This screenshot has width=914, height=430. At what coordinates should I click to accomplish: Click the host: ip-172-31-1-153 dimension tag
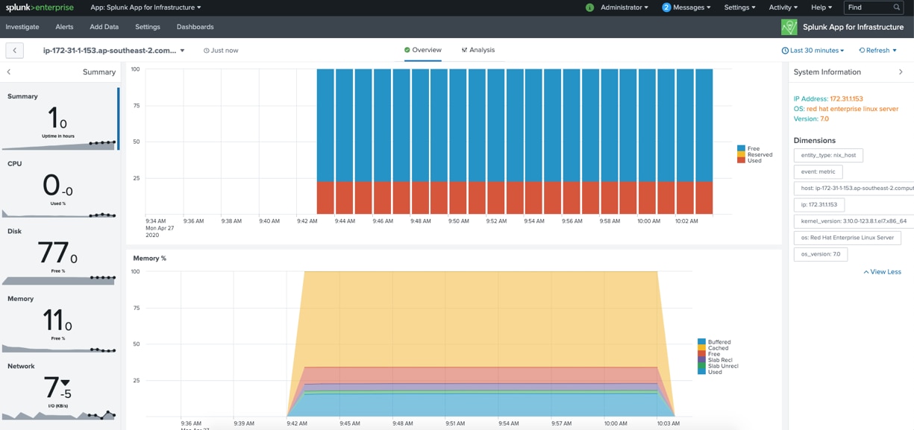854,188
